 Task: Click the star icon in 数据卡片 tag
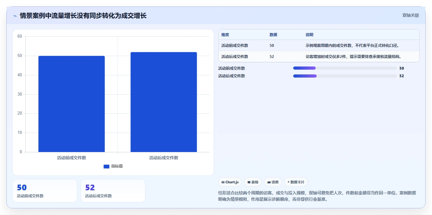click(x=288, y=182)
